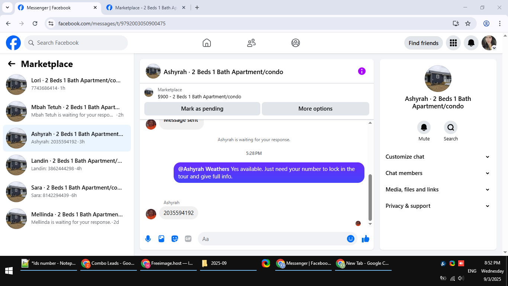Expand Privacy & support section
This screenshot has height=286, width=508.
pos(438,206)
